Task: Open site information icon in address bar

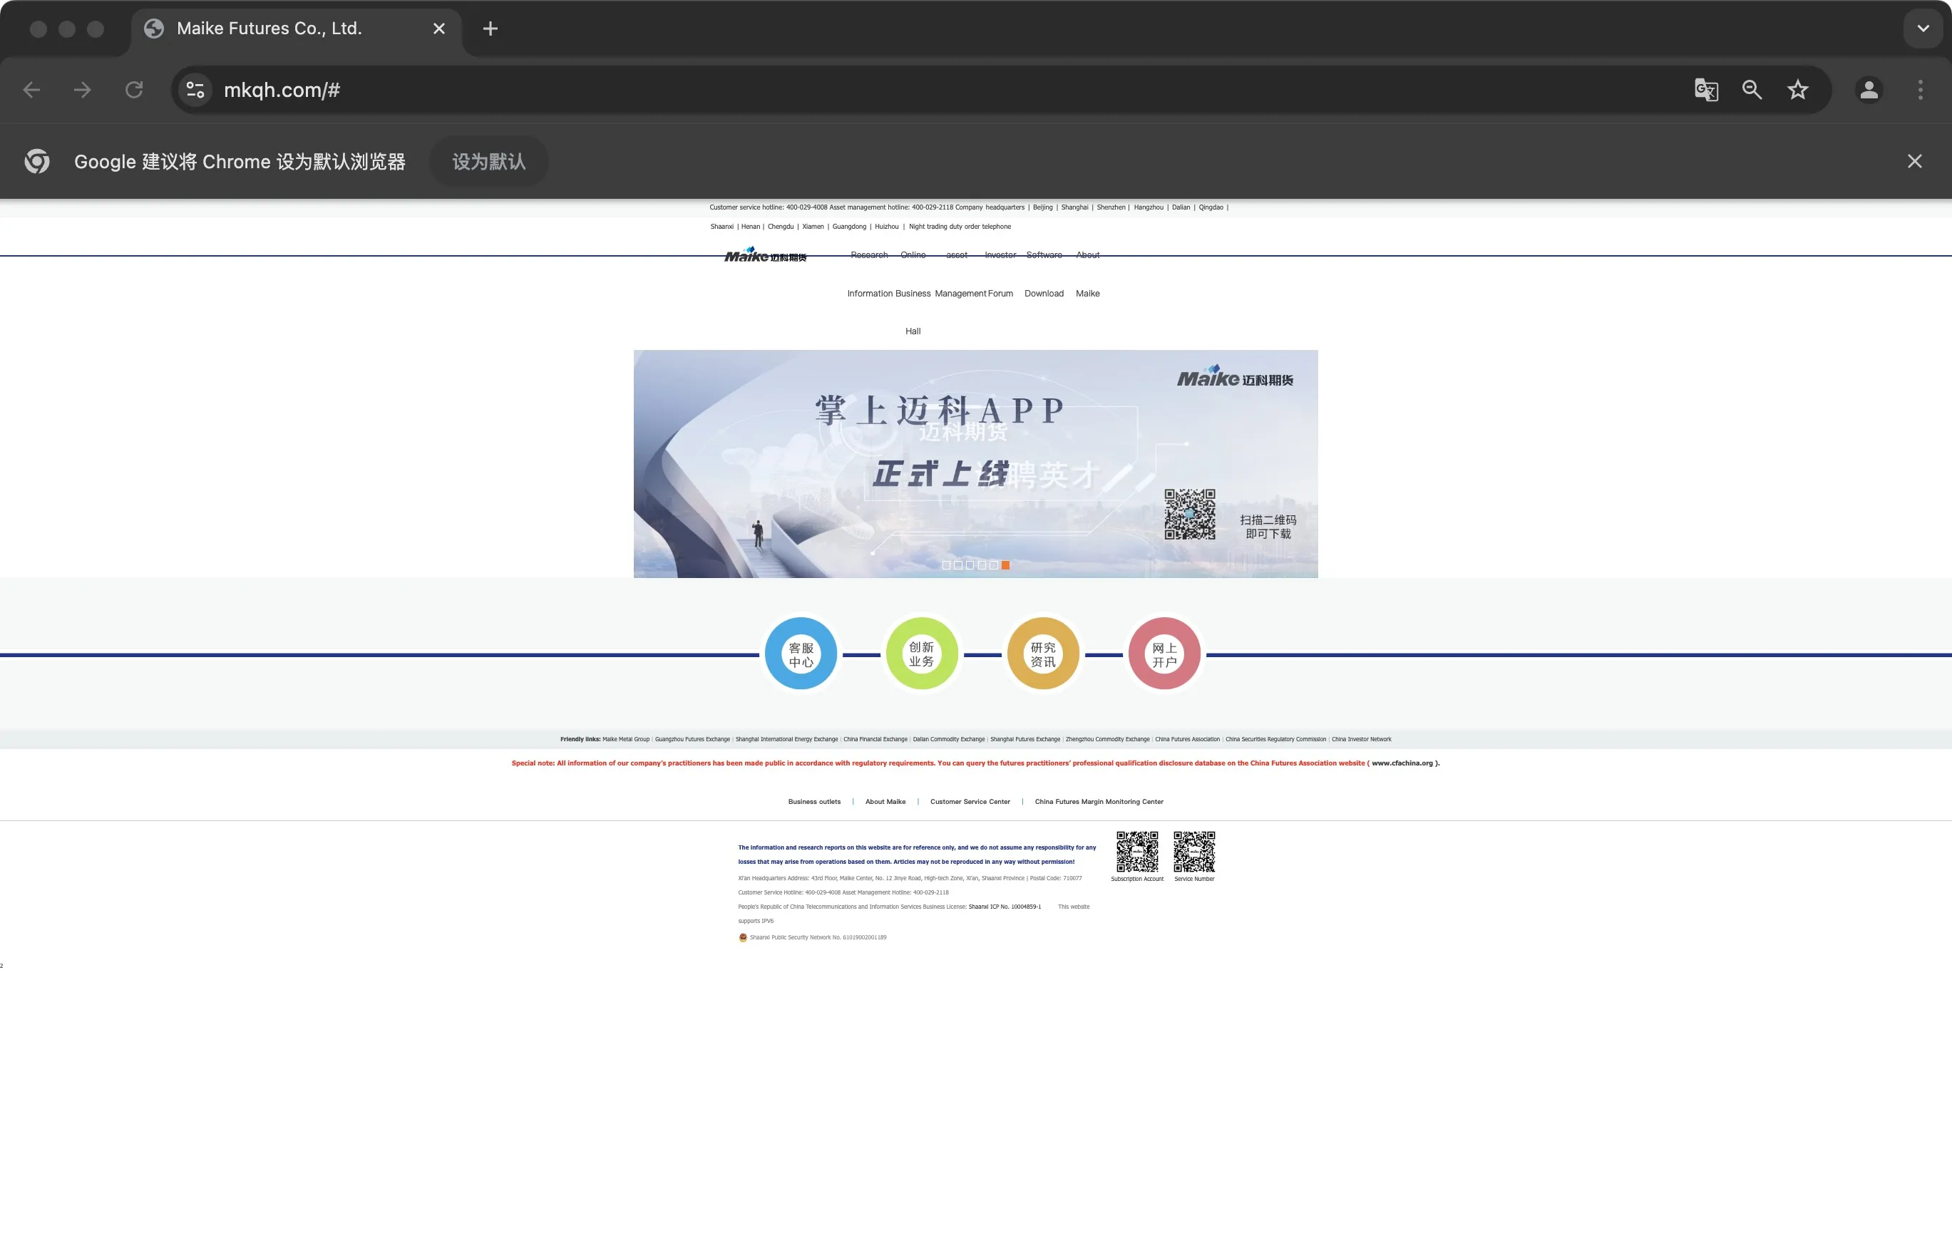Action: point(195,90)
